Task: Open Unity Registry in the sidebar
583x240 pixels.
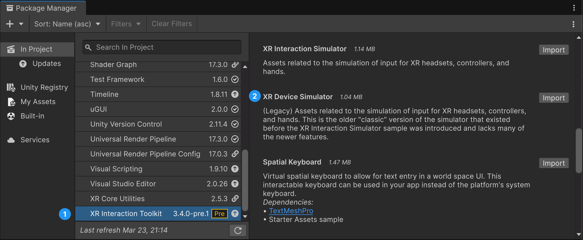Action: tap(37, 87)
